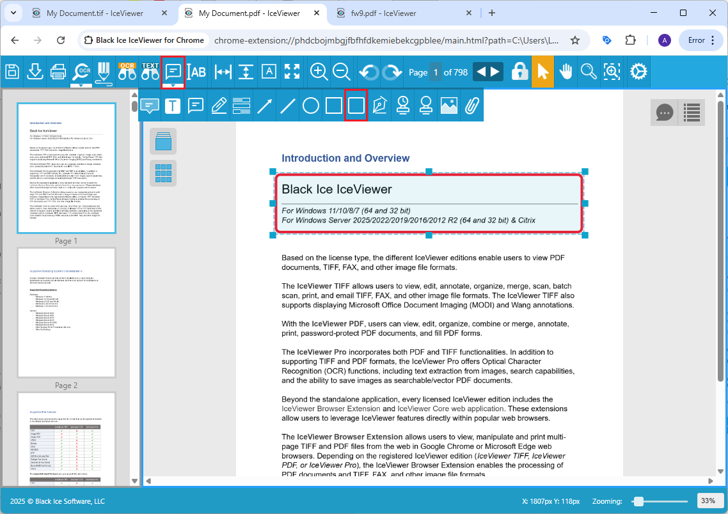This screenshot has width=728, height=514.
Task: Toggle the annotation list panel
Action: (x=692, y=113)
